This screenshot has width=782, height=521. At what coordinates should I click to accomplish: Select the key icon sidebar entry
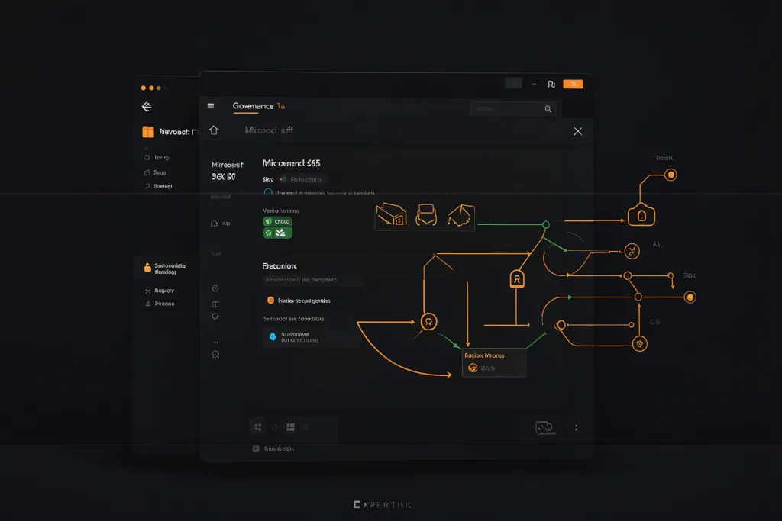coord(157,186)
